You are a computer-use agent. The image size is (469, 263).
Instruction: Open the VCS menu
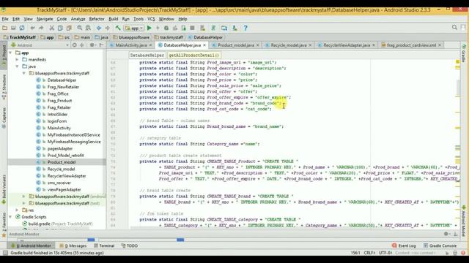click(151, 19)
